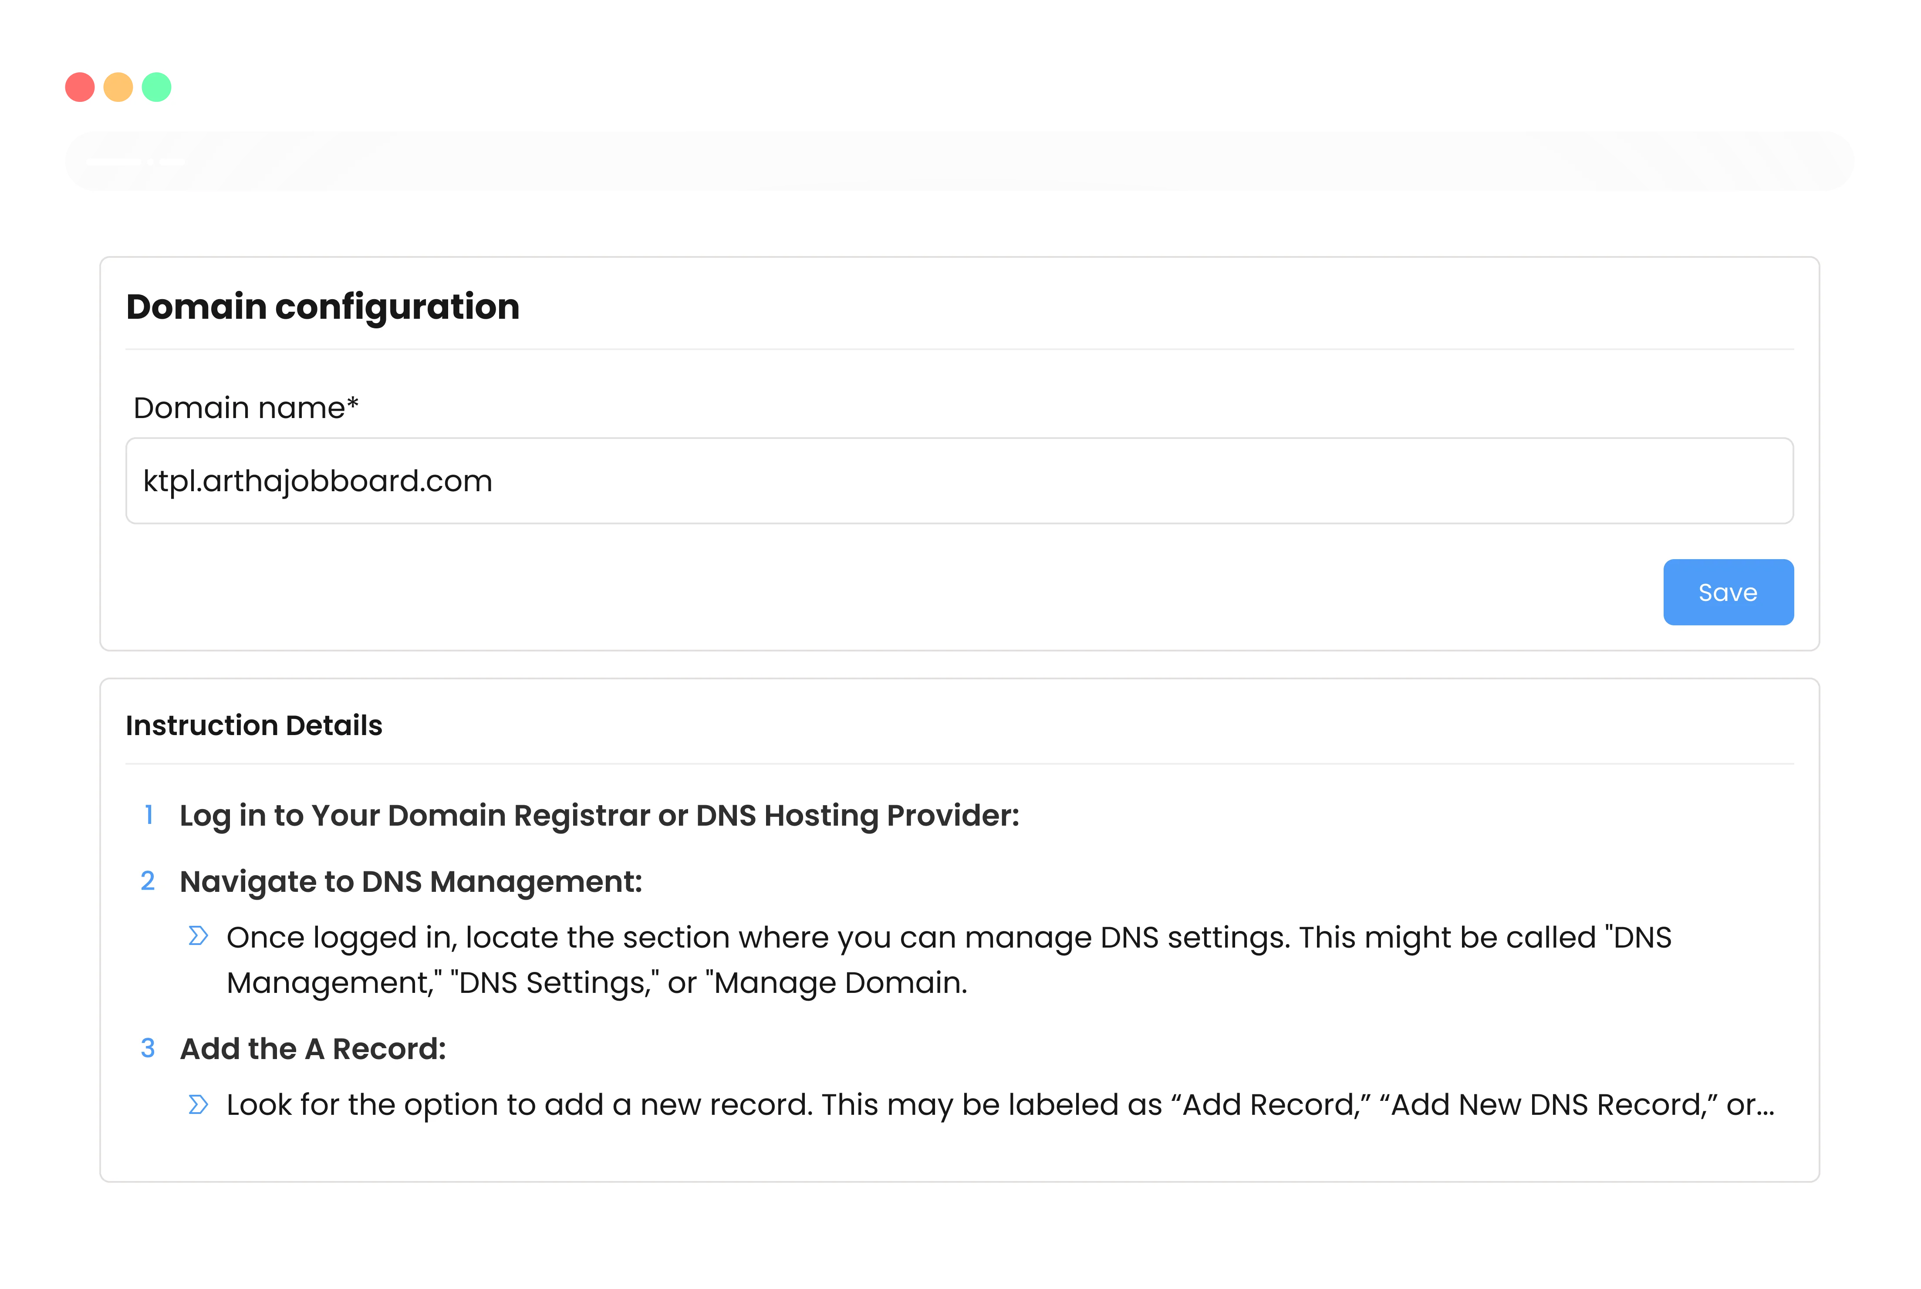This screenshot has height=1289, width=1921.
Task: Click the truncated 'Look for the option' text
Action: point(1000,1105)
